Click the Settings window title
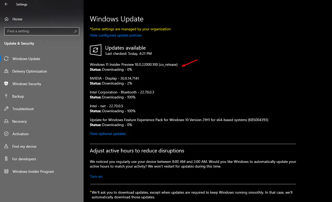This screenshot has height=202, width=332. click(x=22, y=4)
